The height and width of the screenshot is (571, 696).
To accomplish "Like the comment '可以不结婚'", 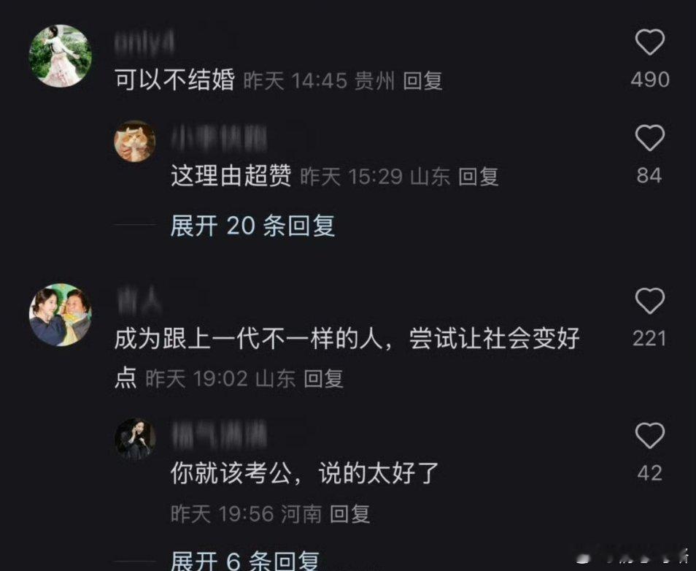I will 650,42.
